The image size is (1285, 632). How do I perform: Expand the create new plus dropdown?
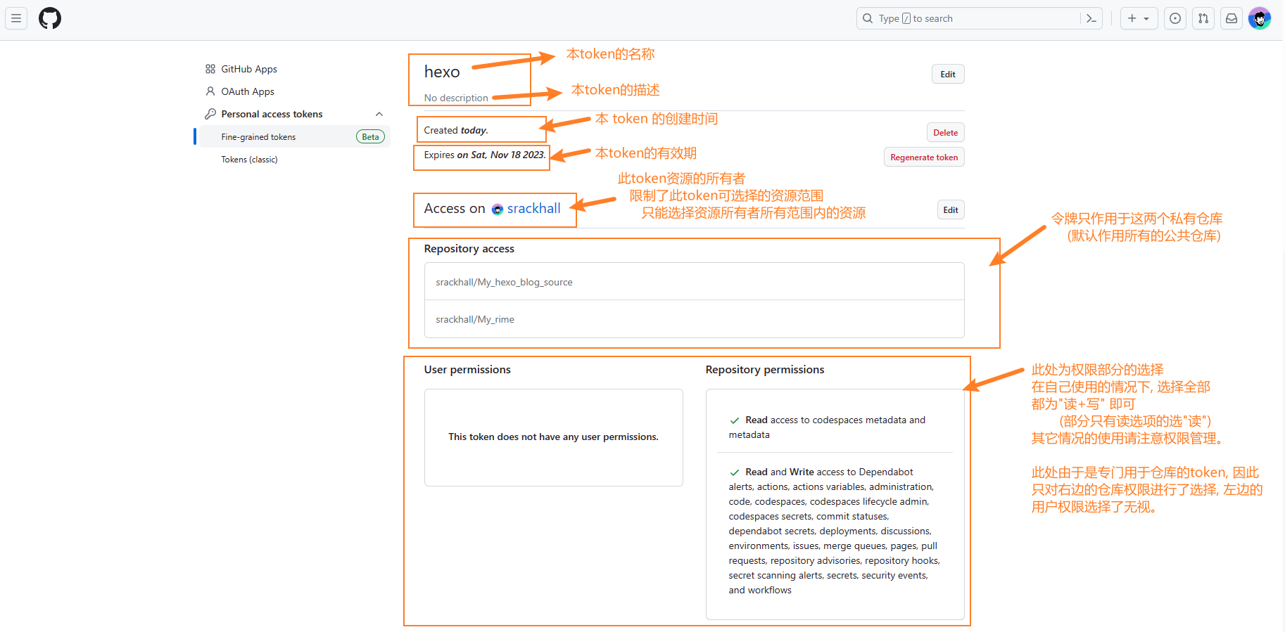point(1138,18)
